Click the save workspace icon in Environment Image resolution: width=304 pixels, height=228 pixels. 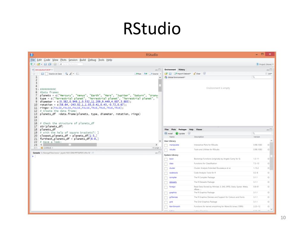click(170, 74)
